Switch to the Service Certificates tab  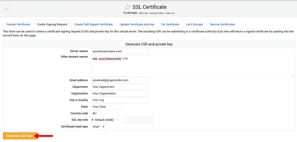tap(222, 24)
